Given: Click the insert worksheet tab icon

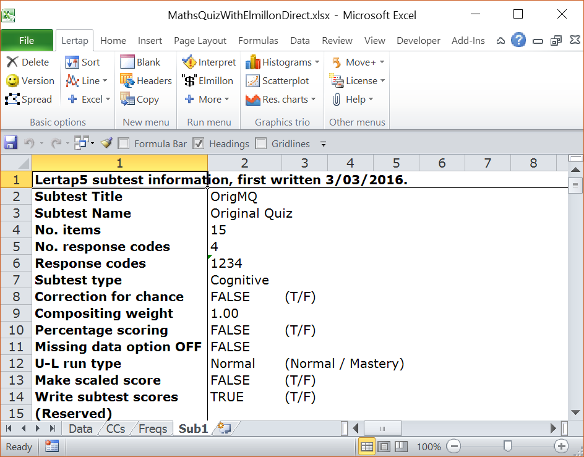Looking at the screenshot, I should (224, 428).
